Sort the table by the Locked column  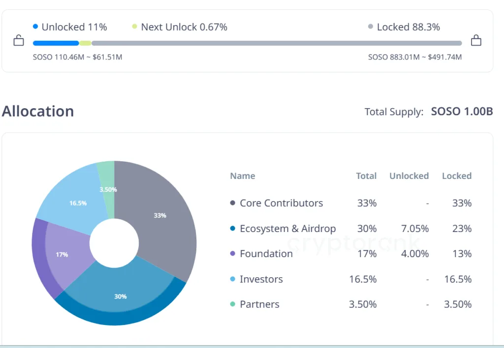coord(456,175)
